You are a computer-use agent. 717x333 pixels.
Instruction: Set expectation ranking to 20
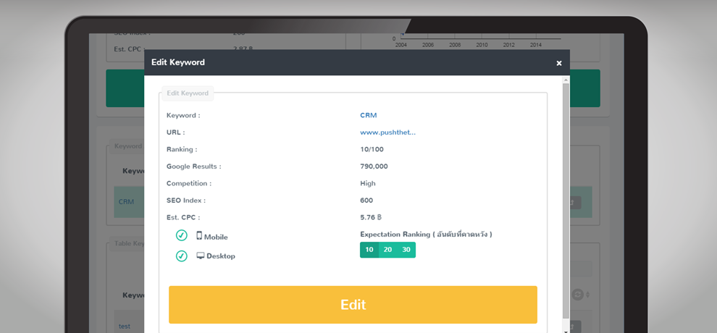pyautogui.click(x=387, y=250)
